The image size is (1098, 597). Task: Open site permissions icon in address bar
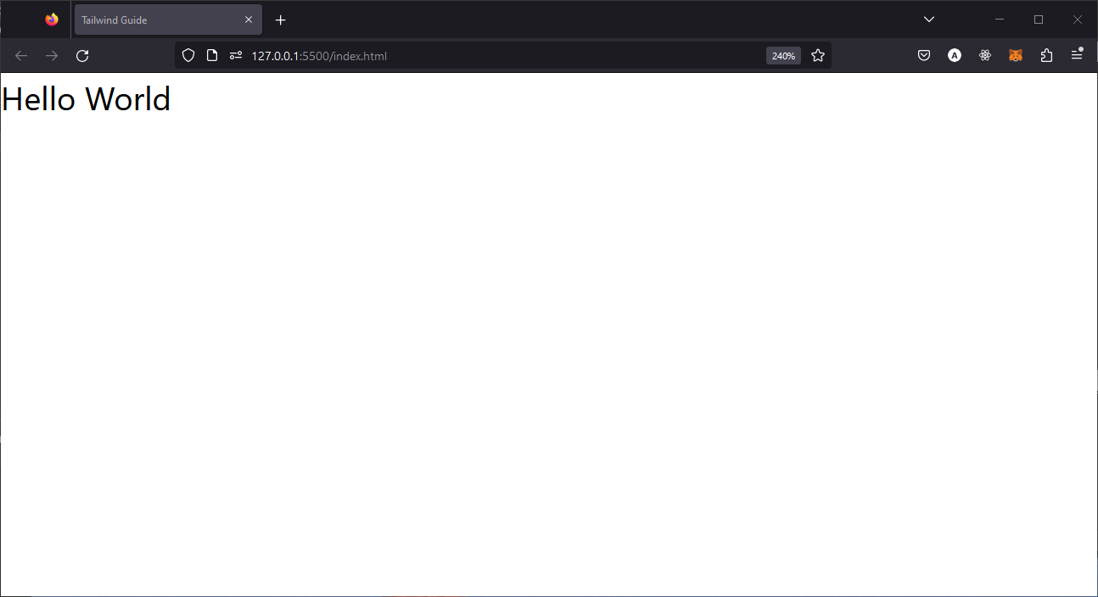[x=236, y=56]
